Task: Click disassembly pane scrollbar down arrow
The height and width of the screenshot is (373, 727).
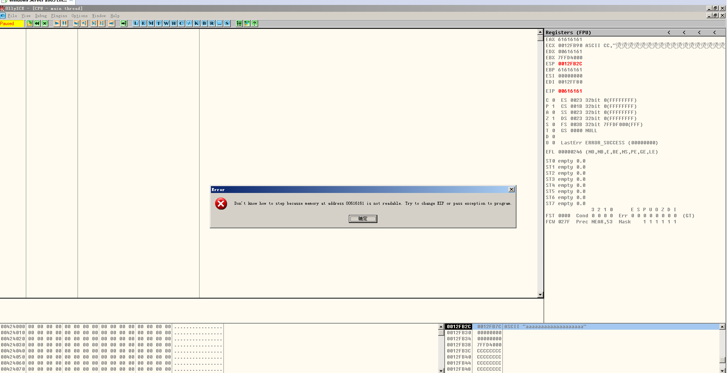Action: [540, 295]
